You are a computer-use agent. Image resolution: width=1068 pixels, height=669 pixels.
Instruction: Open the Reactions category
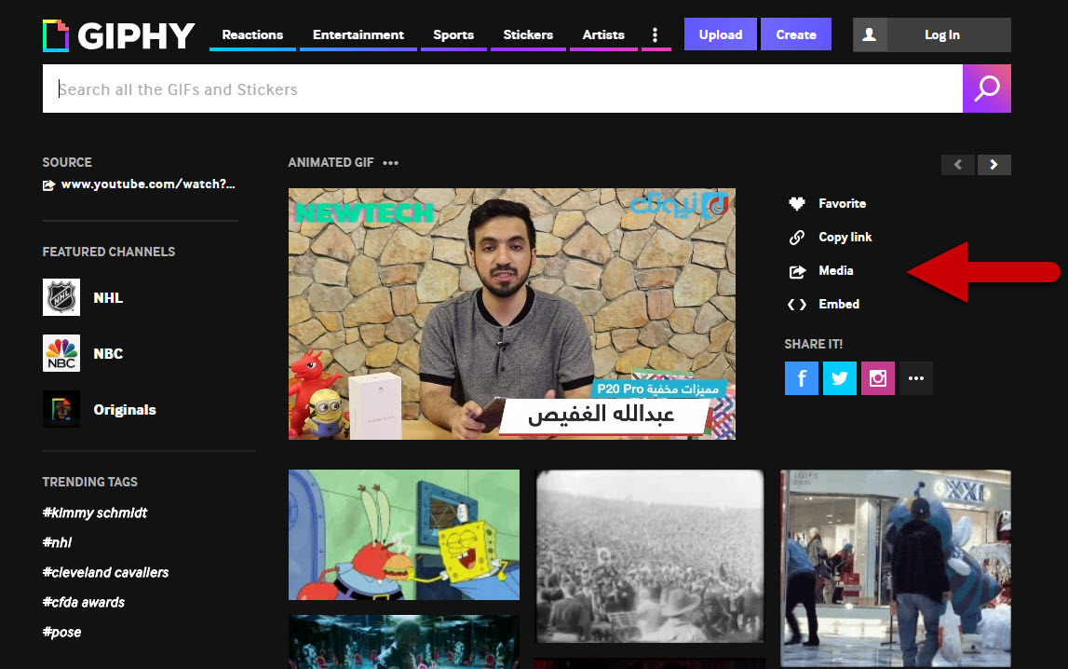click(x=252, y=34)
